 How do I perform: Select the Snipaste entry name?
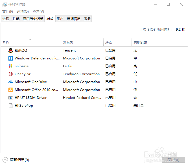coord(21,66)
